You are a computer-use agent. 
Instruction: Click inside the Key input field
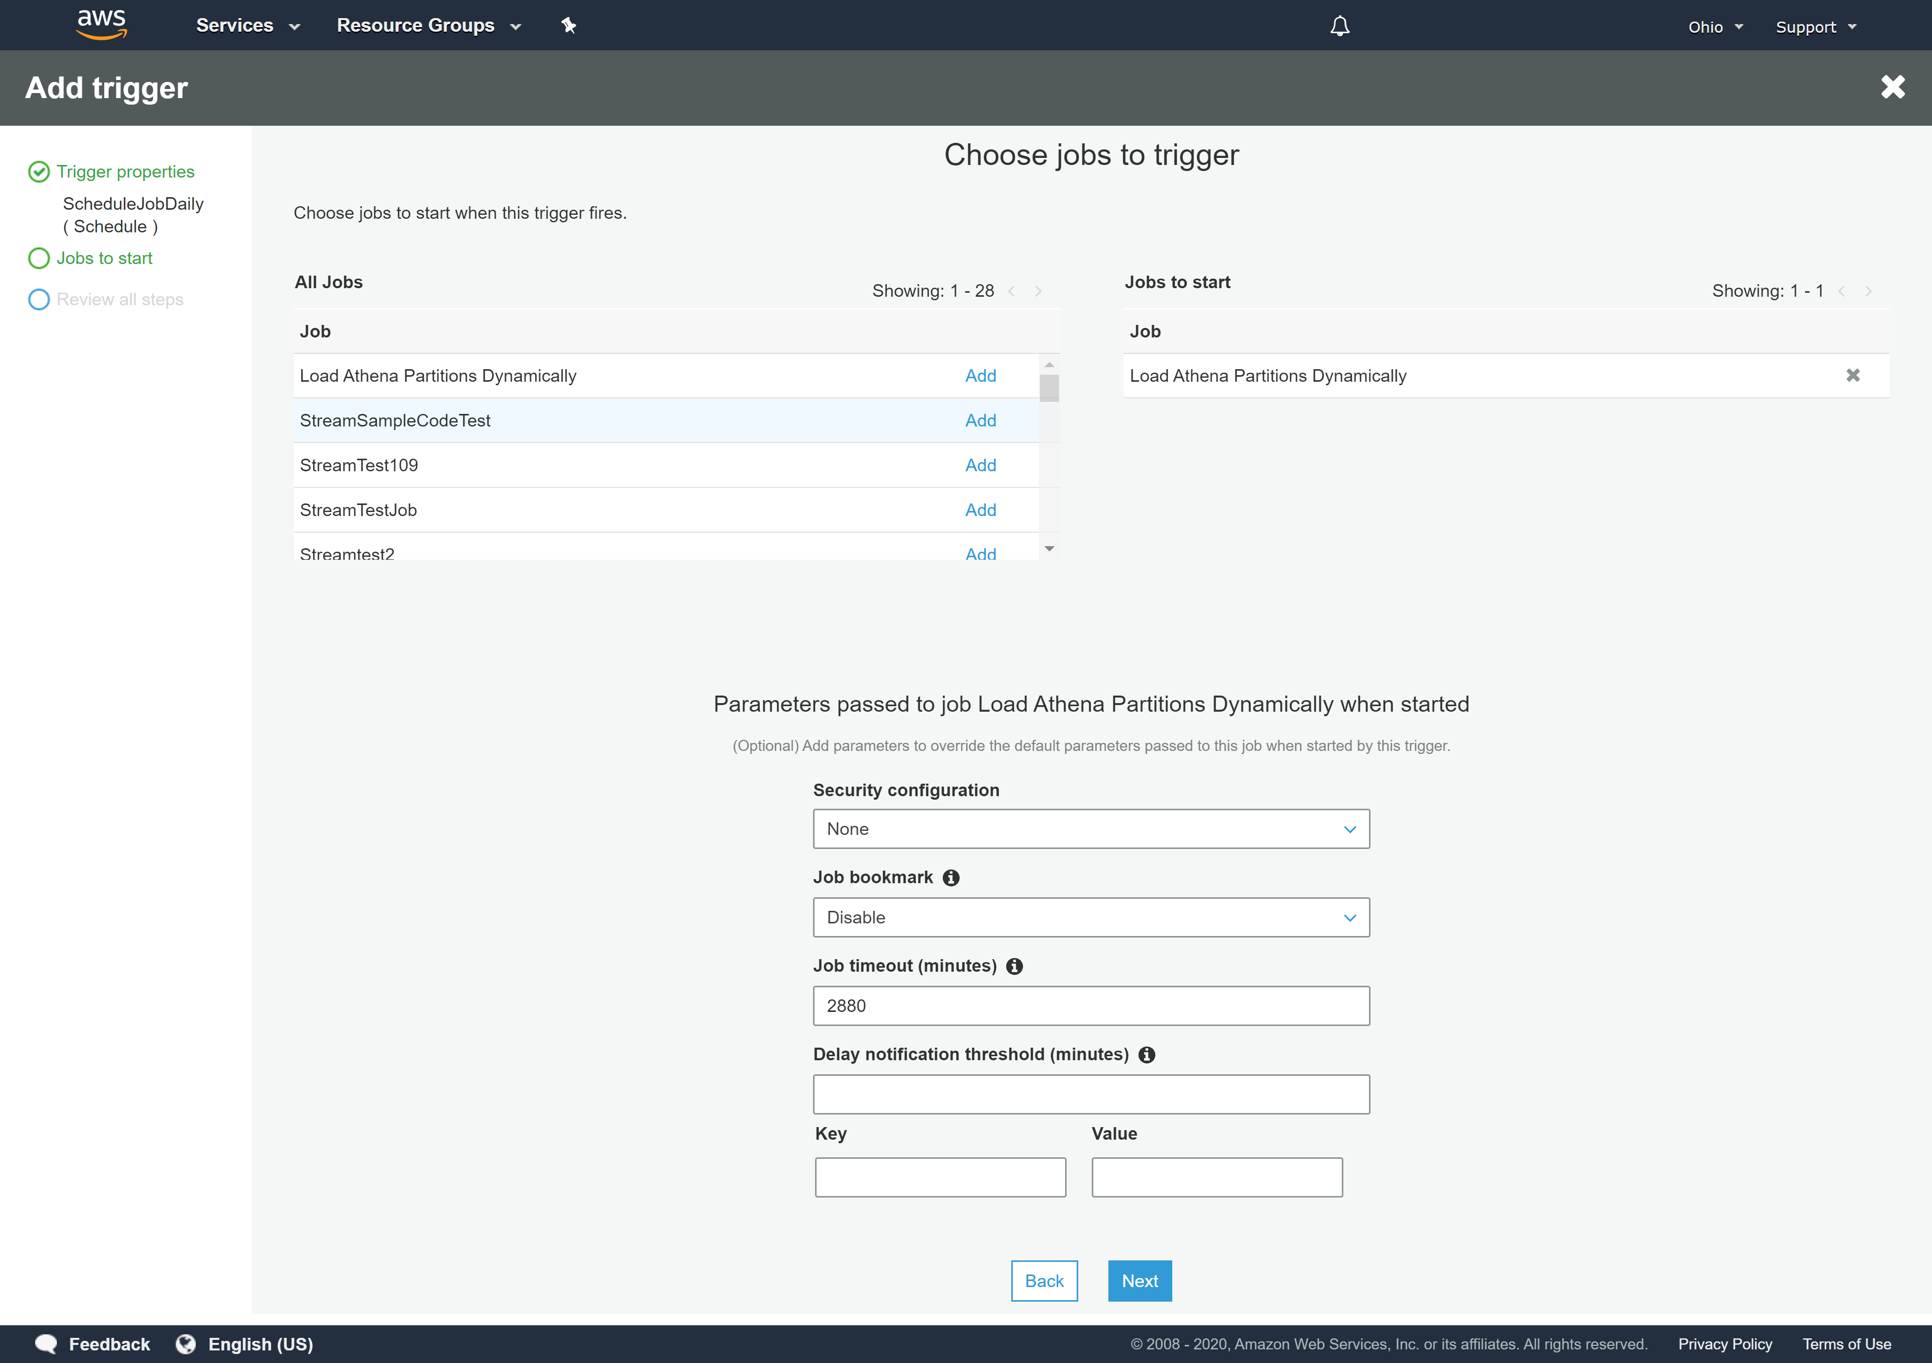940,1176
